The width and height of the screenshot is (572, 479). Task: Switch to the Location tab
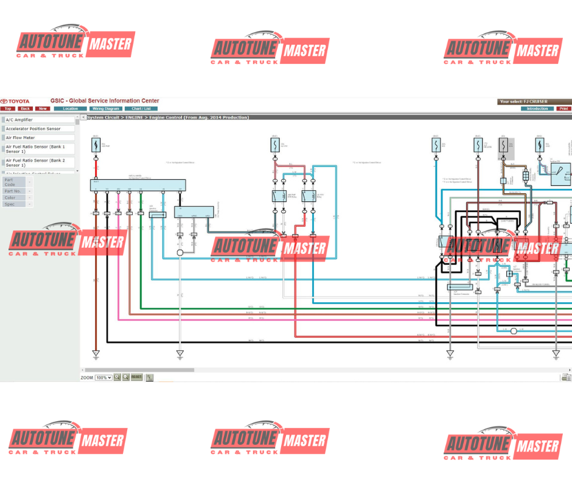[x=71, y=109]
